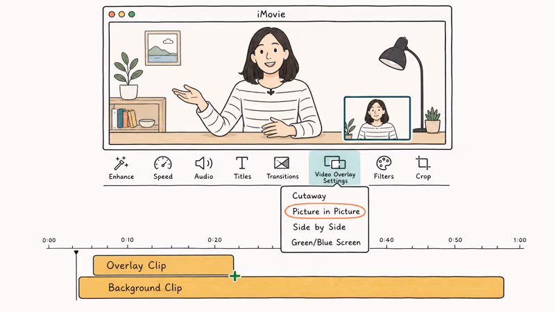555x312 pixels.
Task: Select Picture in Picture option
Action: (325, 211)
